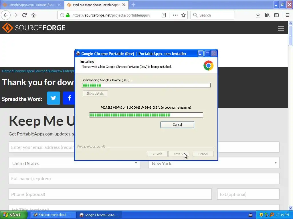Open page actions three-dot menu
The width and height of the screenshot is (293, 219).
coord(175,15)
